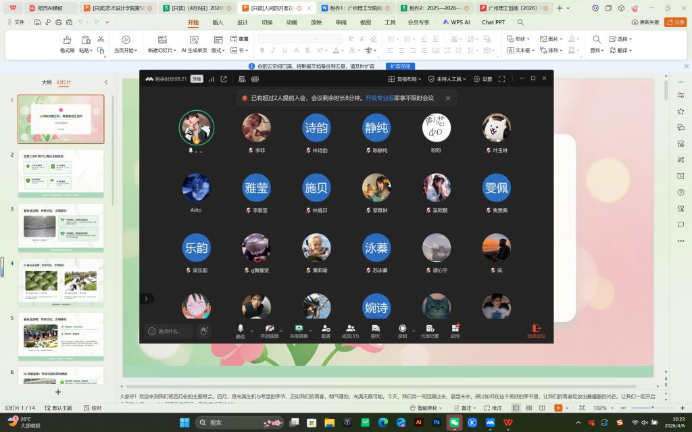Click the red 结束会议 end meeting button

[x=537, y=331]
